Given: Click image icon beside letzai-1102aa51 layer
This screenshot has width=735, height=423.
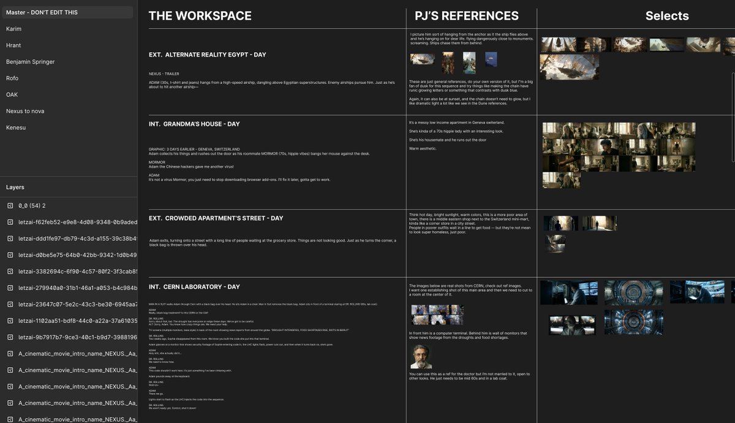Looking at the screenshot, I should click(10, 321).
